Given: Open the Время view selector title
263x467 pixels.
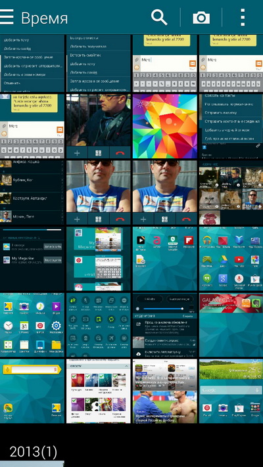Looking at the screenshot, I should (x=45, y=18).
